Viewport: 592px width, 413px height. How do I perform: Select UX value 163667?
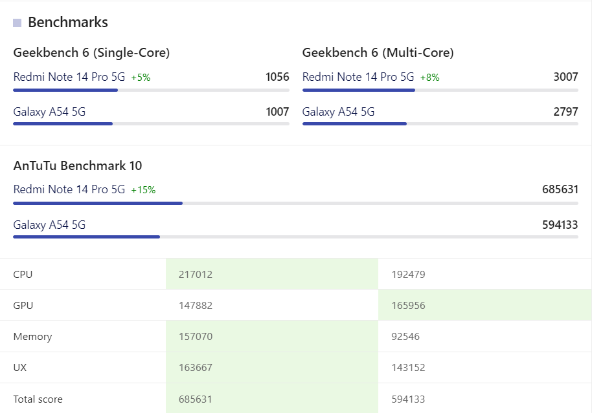point(196,367)
